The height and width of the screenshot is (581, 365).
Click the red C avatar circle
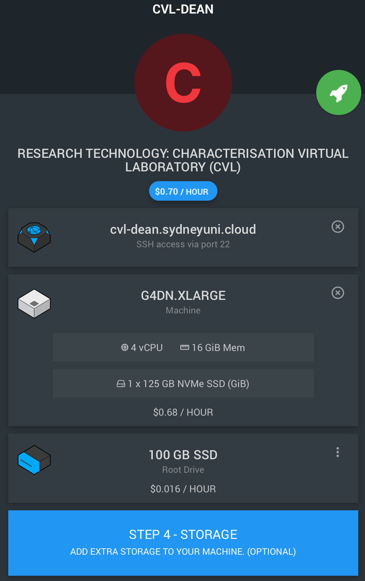click(183, 83)
